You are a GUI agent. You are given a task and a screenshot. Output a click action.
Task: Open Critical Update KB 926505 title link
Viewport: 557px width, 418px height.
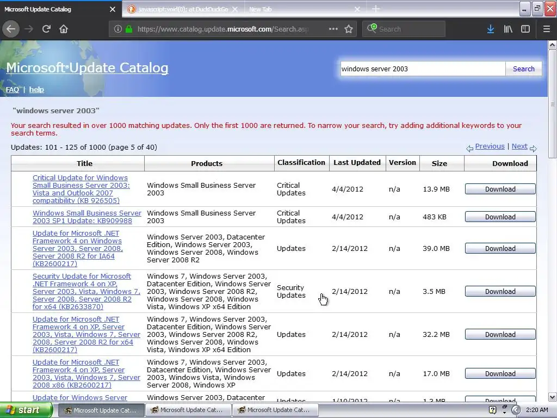click(x=82, y=189)
